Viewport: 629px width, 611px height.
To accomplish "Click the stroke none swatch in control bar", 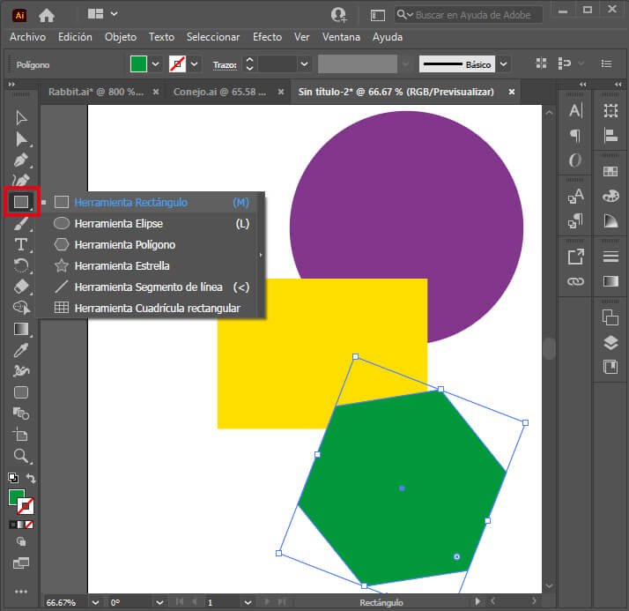I will point(177,64).
